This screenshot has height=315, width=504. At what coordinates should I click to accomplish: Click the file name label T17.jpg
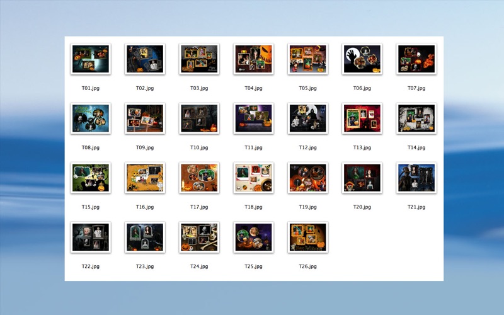tap(199, 207)
